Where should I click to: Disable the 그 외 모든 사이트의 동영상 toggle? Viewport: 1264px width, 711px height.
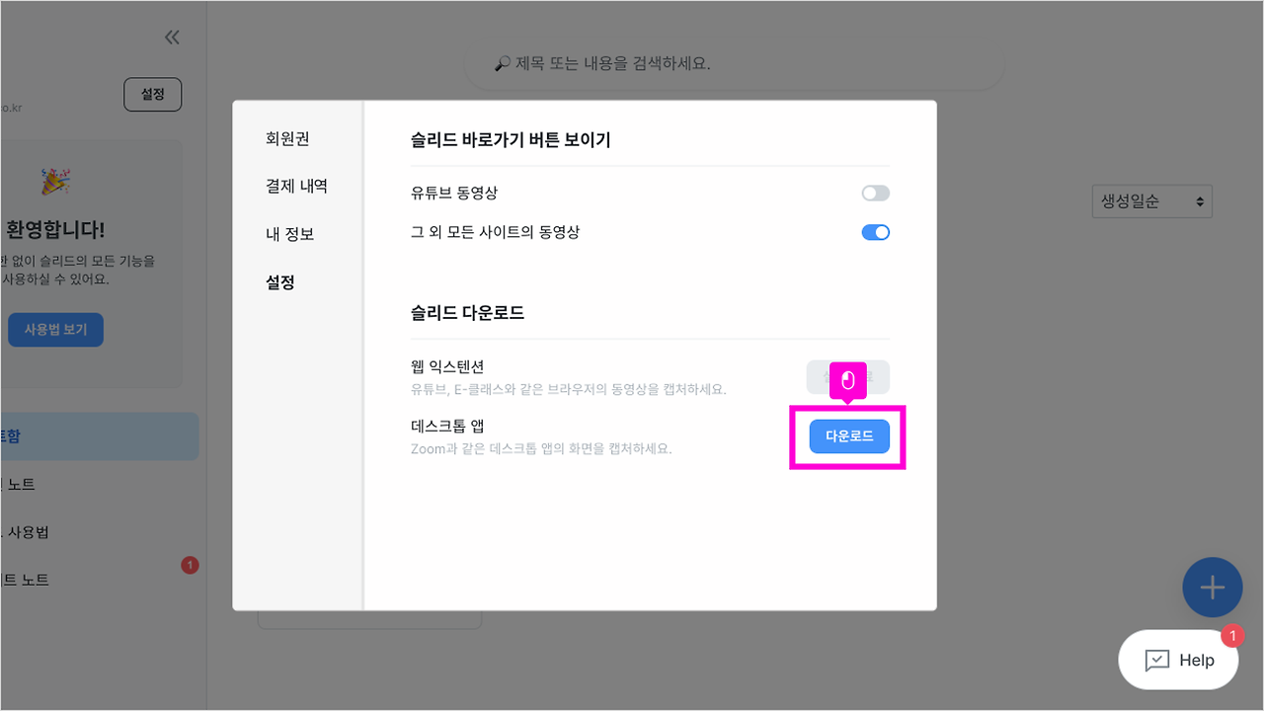point(875,232)
